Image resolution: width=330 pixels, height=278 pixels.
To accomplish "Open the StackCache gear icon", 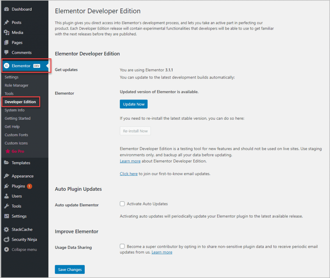I will (7, 229).
